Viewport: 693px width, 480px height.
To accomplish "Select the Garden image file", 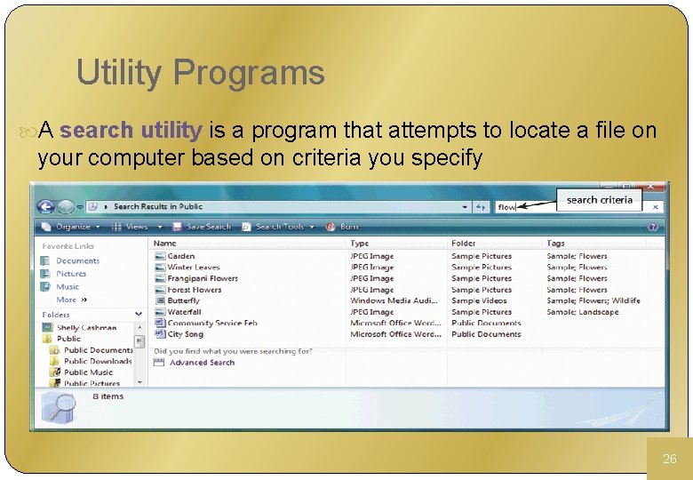I will coord(180,256).
